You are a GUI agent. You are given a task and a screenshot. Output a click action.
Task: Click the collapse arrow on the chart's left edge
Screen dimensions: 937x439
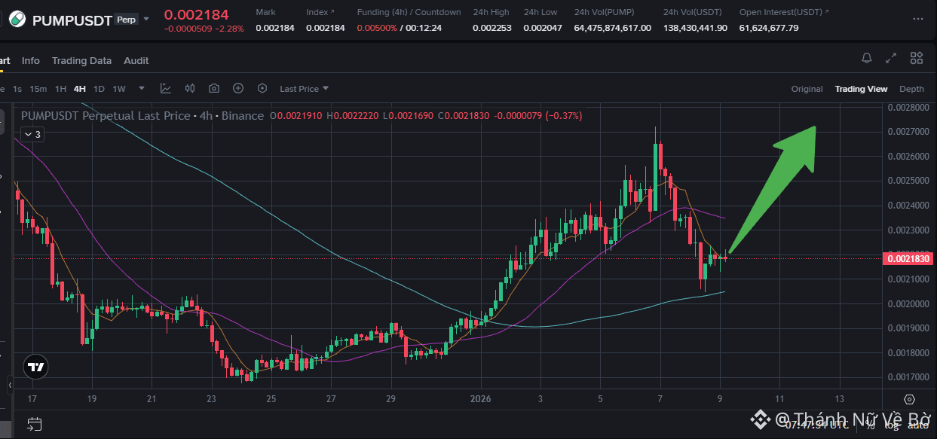[x=10, y=385]
